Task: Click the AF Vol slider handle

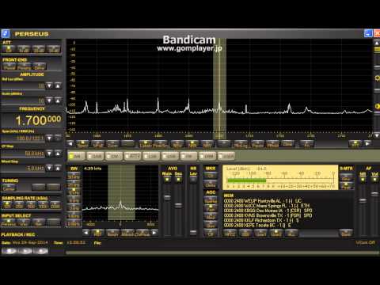Action: [x=374, y=193]
